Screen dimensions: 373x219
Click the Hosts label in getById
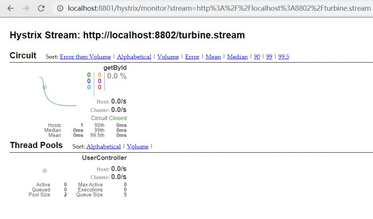(55, 125)
